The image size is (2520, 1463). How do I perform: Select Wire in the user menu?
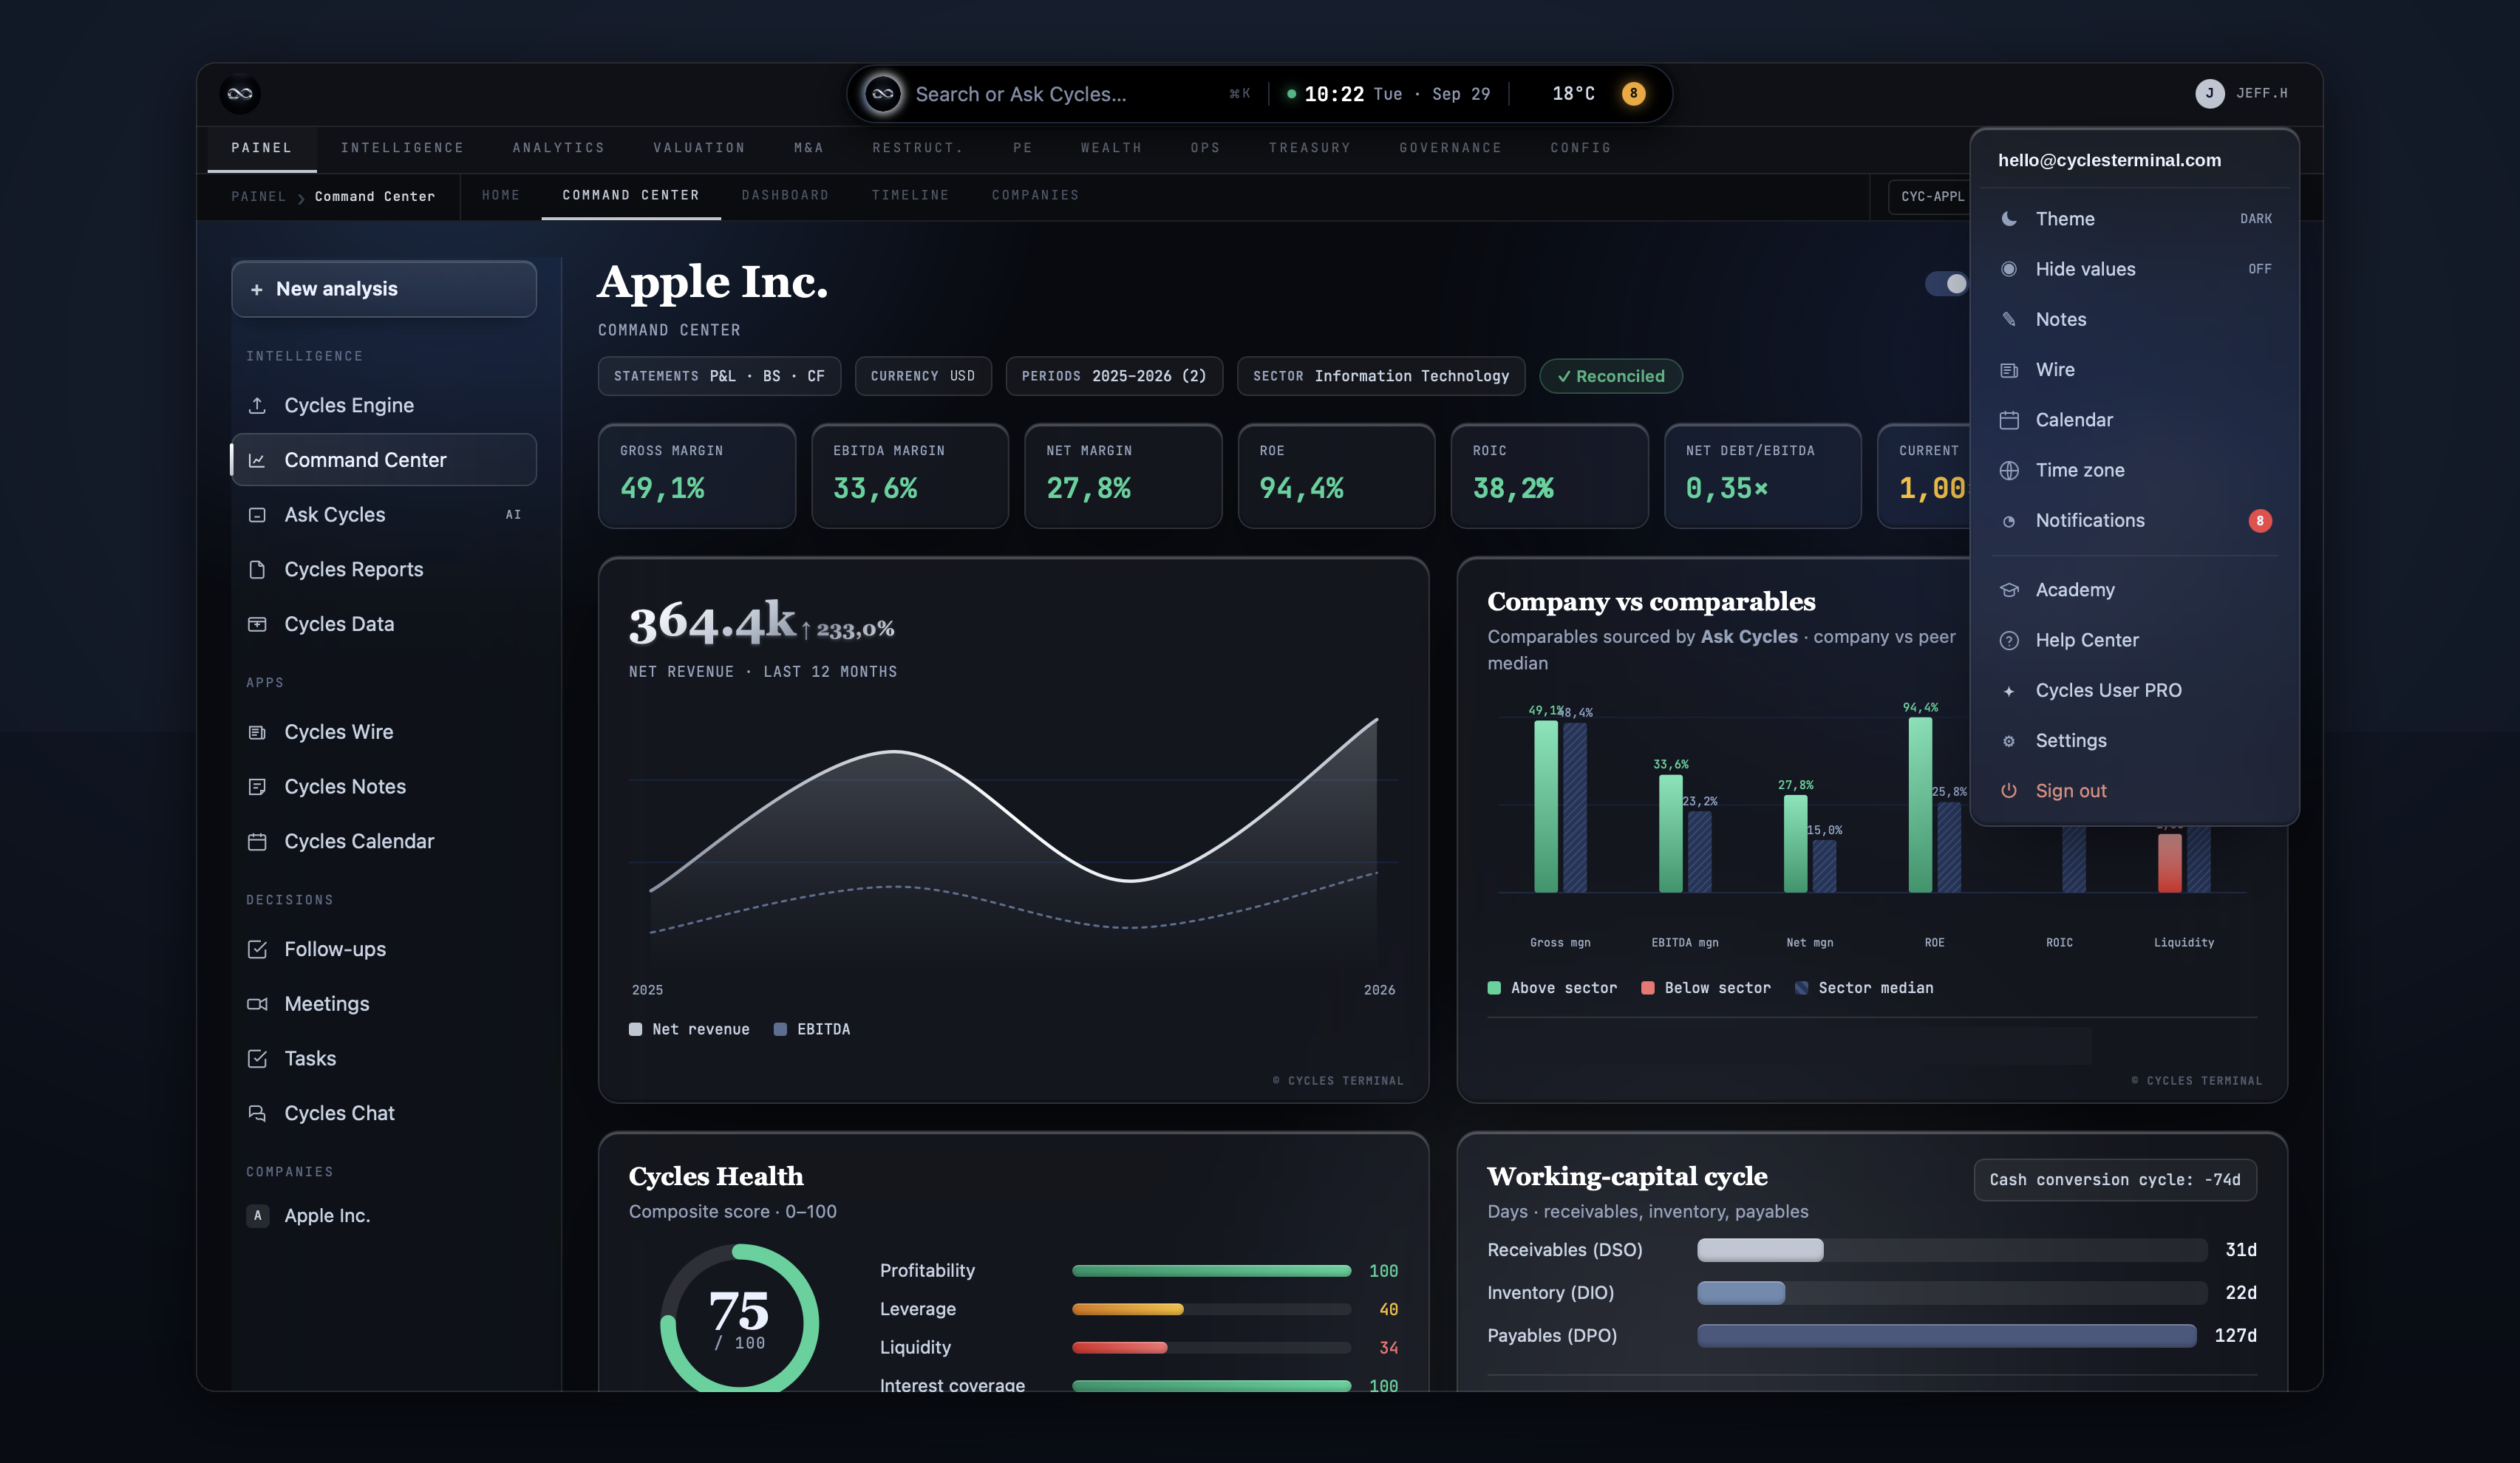click(x=2134, y=370)
